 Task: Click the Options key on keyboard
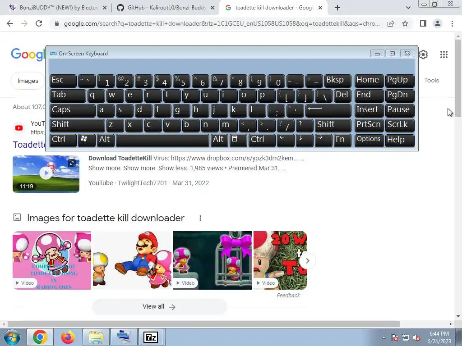pos(369,140)
